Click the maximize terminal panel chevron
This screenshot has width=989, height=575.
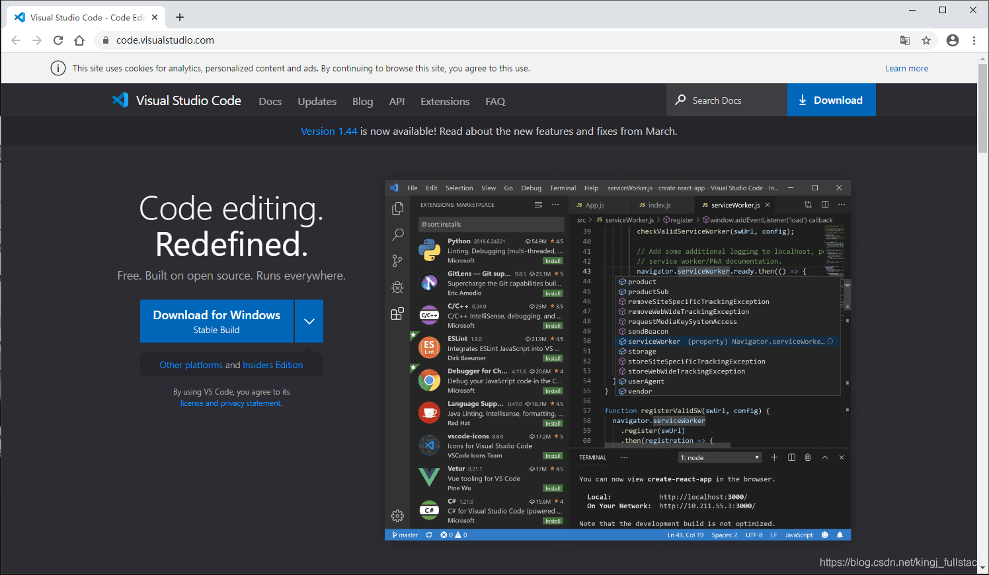point(825,457)
